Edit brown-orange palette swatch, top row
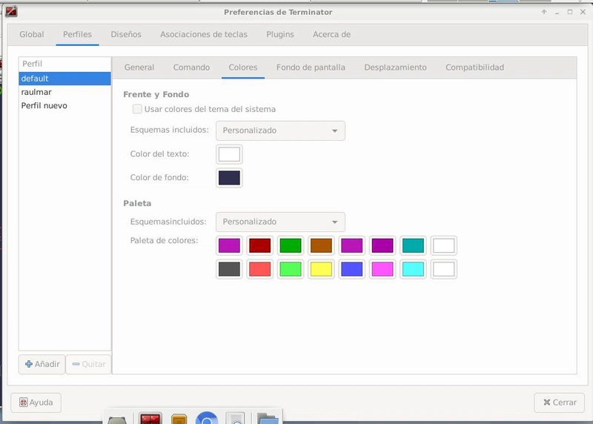The width and height of the screenshot is (593, 424). click(x=321, y=245)
